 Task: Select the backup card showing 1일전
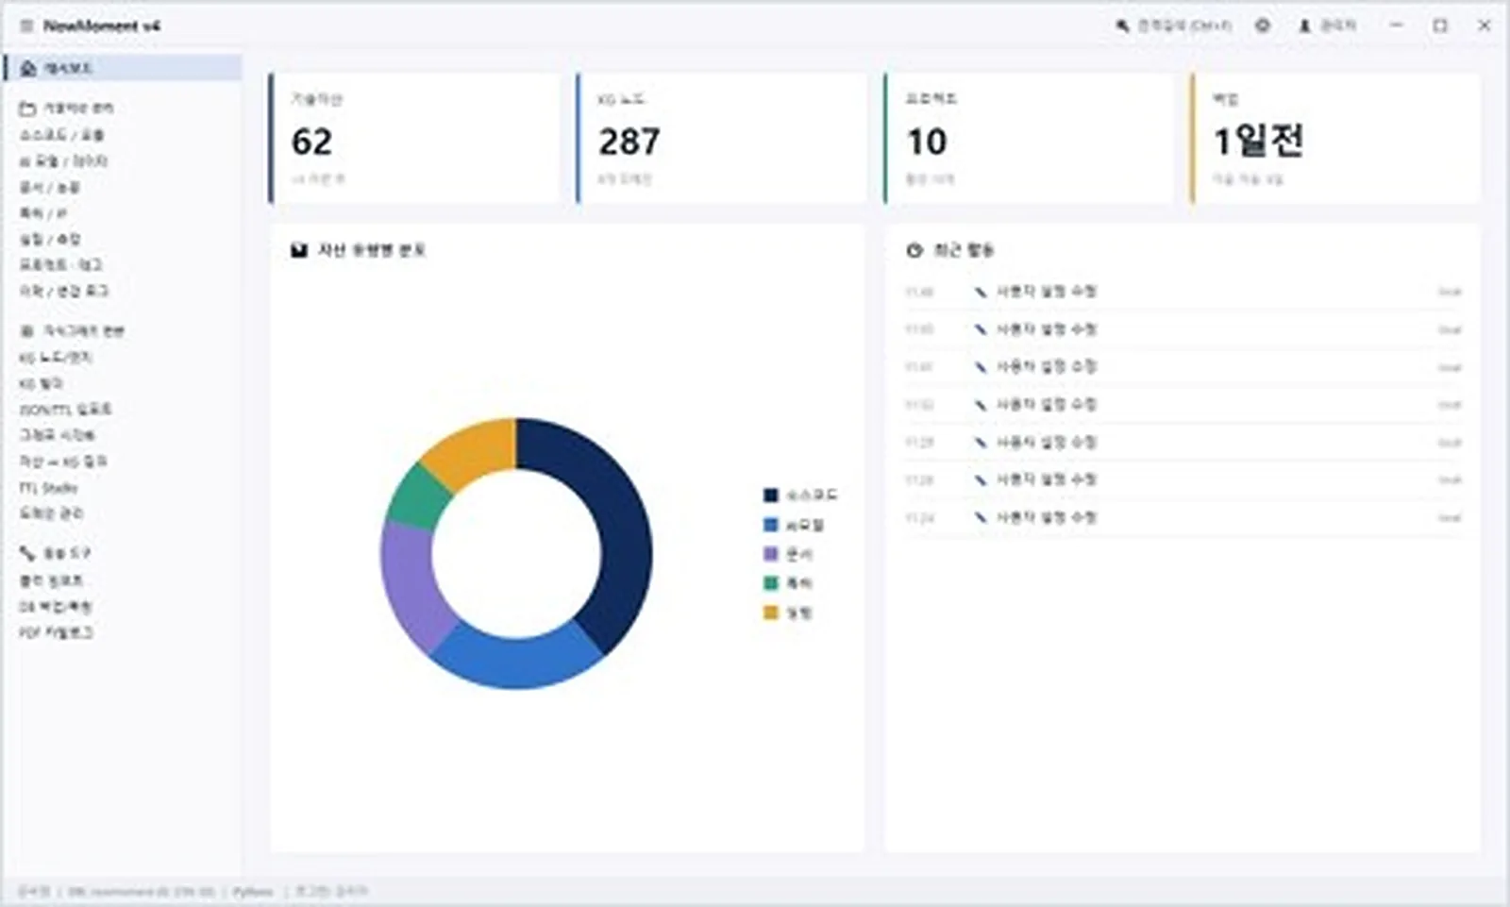tap(1335, 139)
